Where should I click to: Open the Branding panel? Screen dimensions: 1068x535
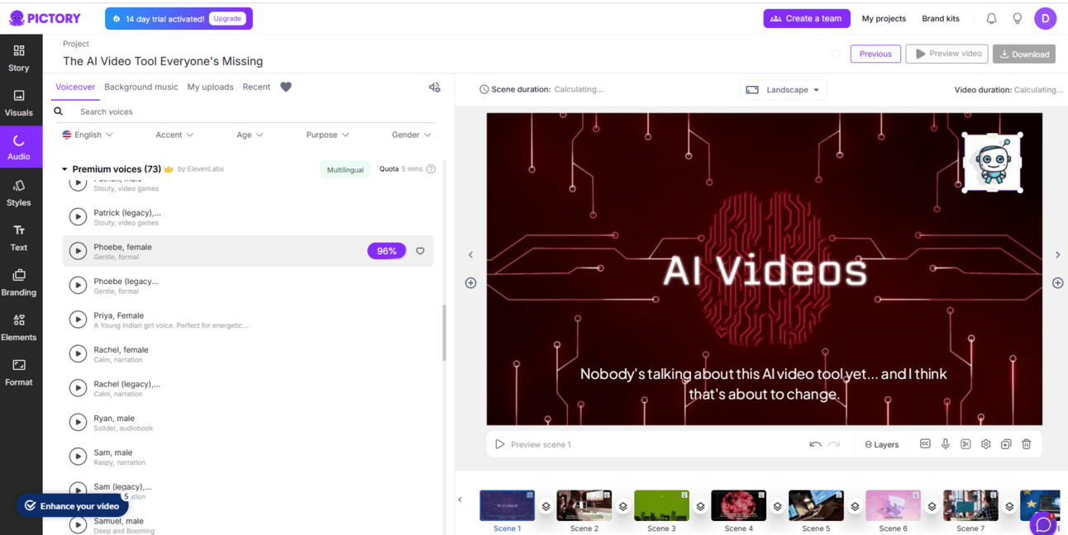pos(19,282)
